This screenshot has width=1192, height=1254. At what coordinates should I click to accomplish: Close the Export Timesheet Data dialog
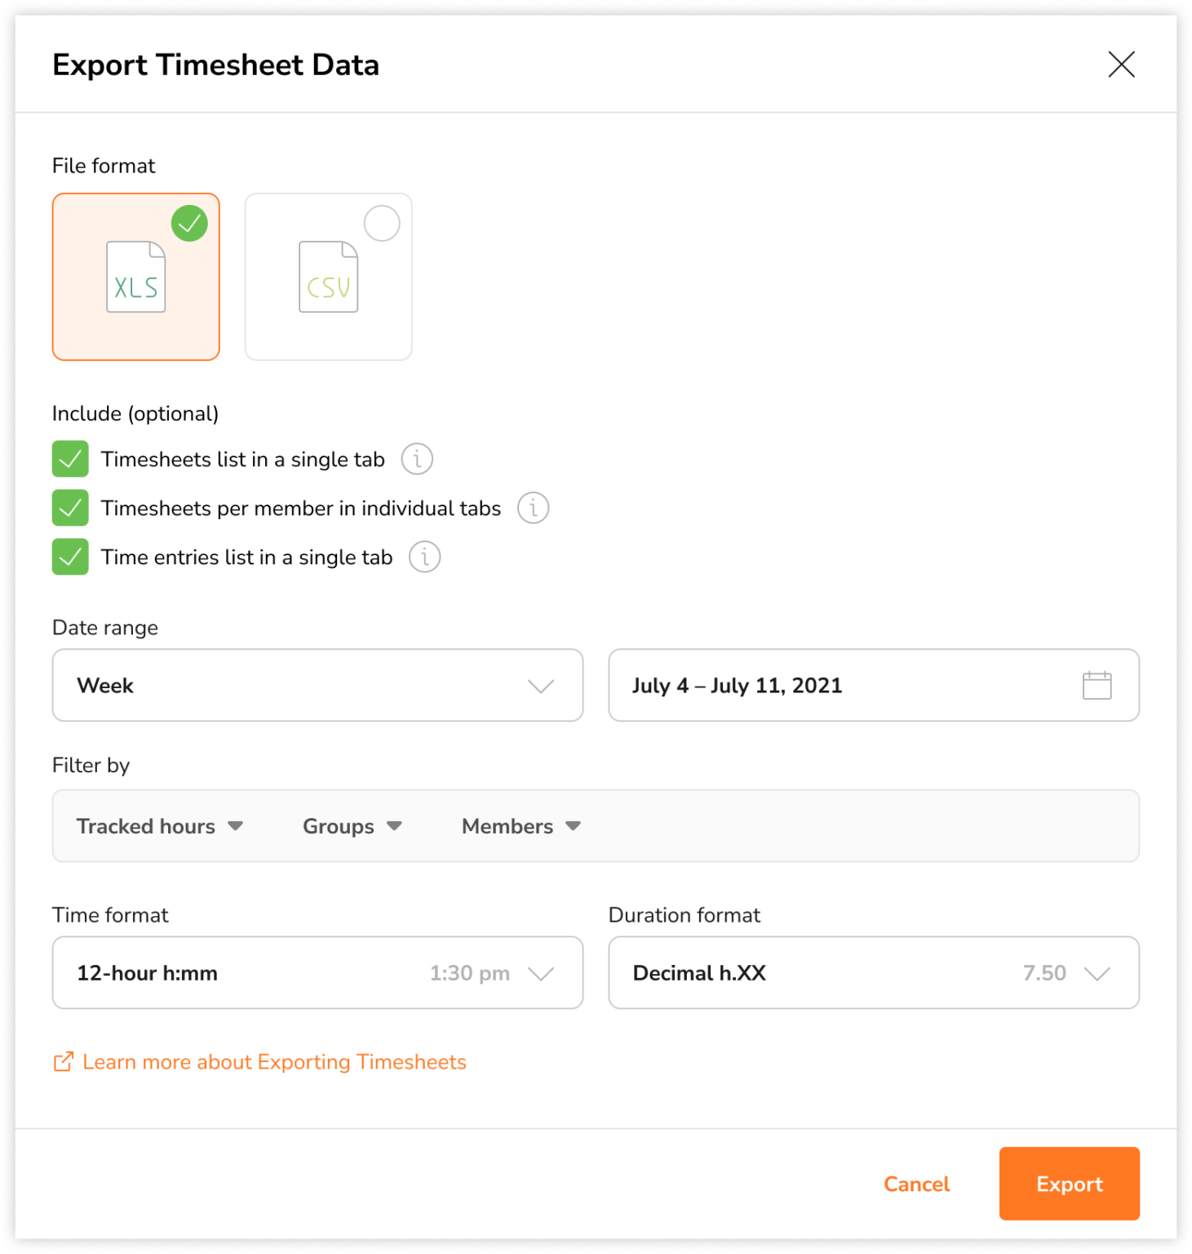[1122, 65]
